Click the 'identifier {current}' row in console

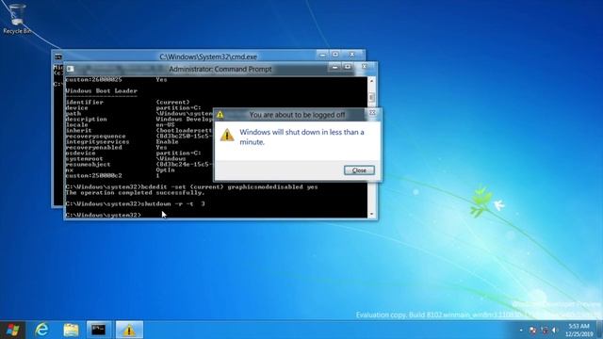(x=128, y=103)
